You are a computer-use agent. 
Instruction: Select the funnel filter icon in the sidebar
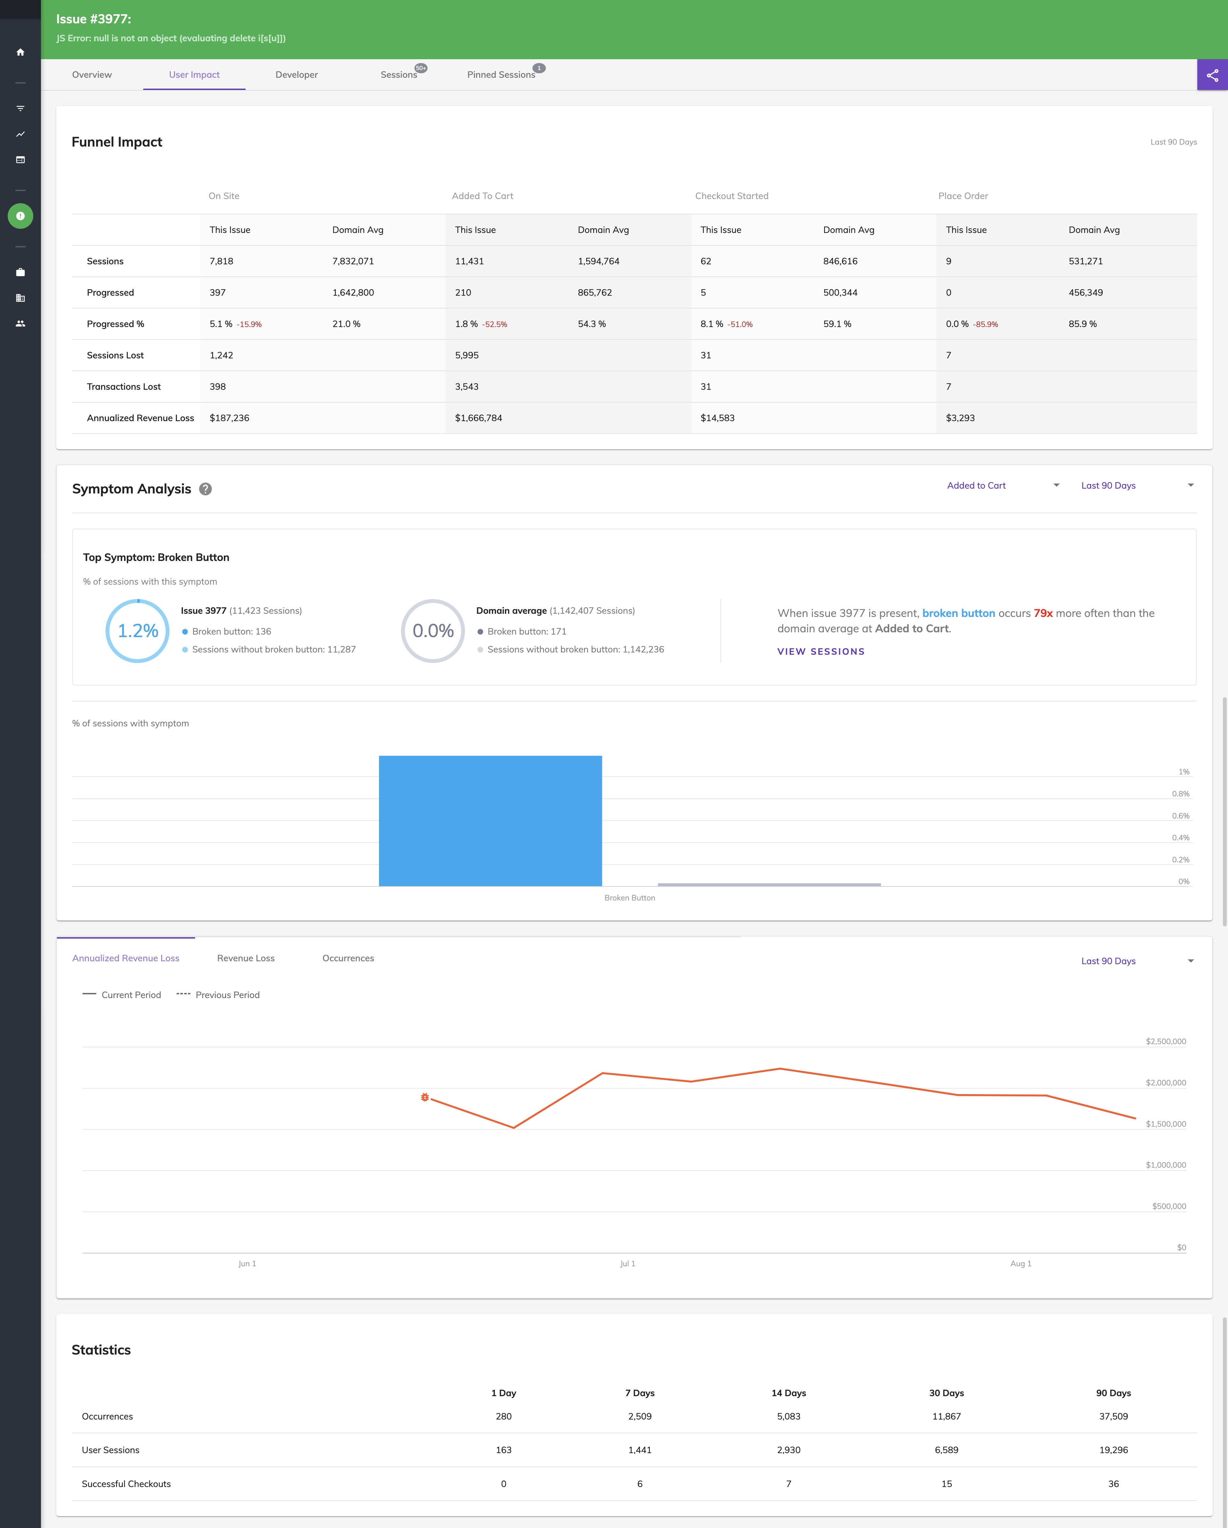(20, 108)
